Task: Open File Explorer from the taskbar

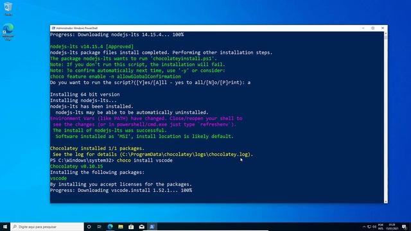Action: [121, 227]
